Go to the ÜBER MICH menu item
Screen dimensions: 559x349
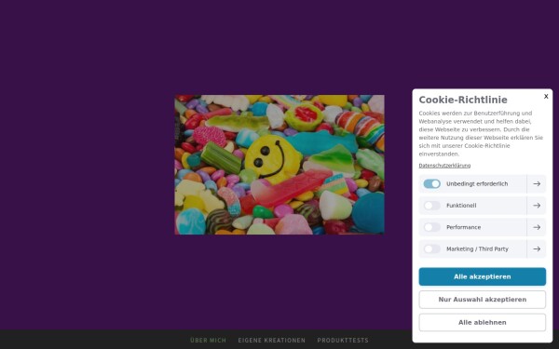[208, 340]
